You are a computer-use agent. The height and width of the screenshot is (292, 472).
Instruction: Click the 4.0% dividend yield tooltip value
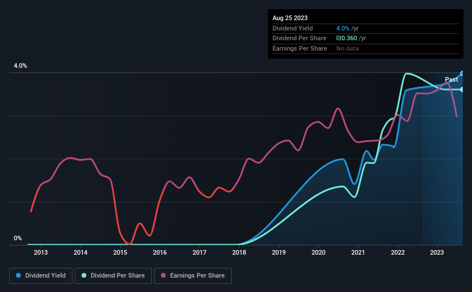(343, 28)
